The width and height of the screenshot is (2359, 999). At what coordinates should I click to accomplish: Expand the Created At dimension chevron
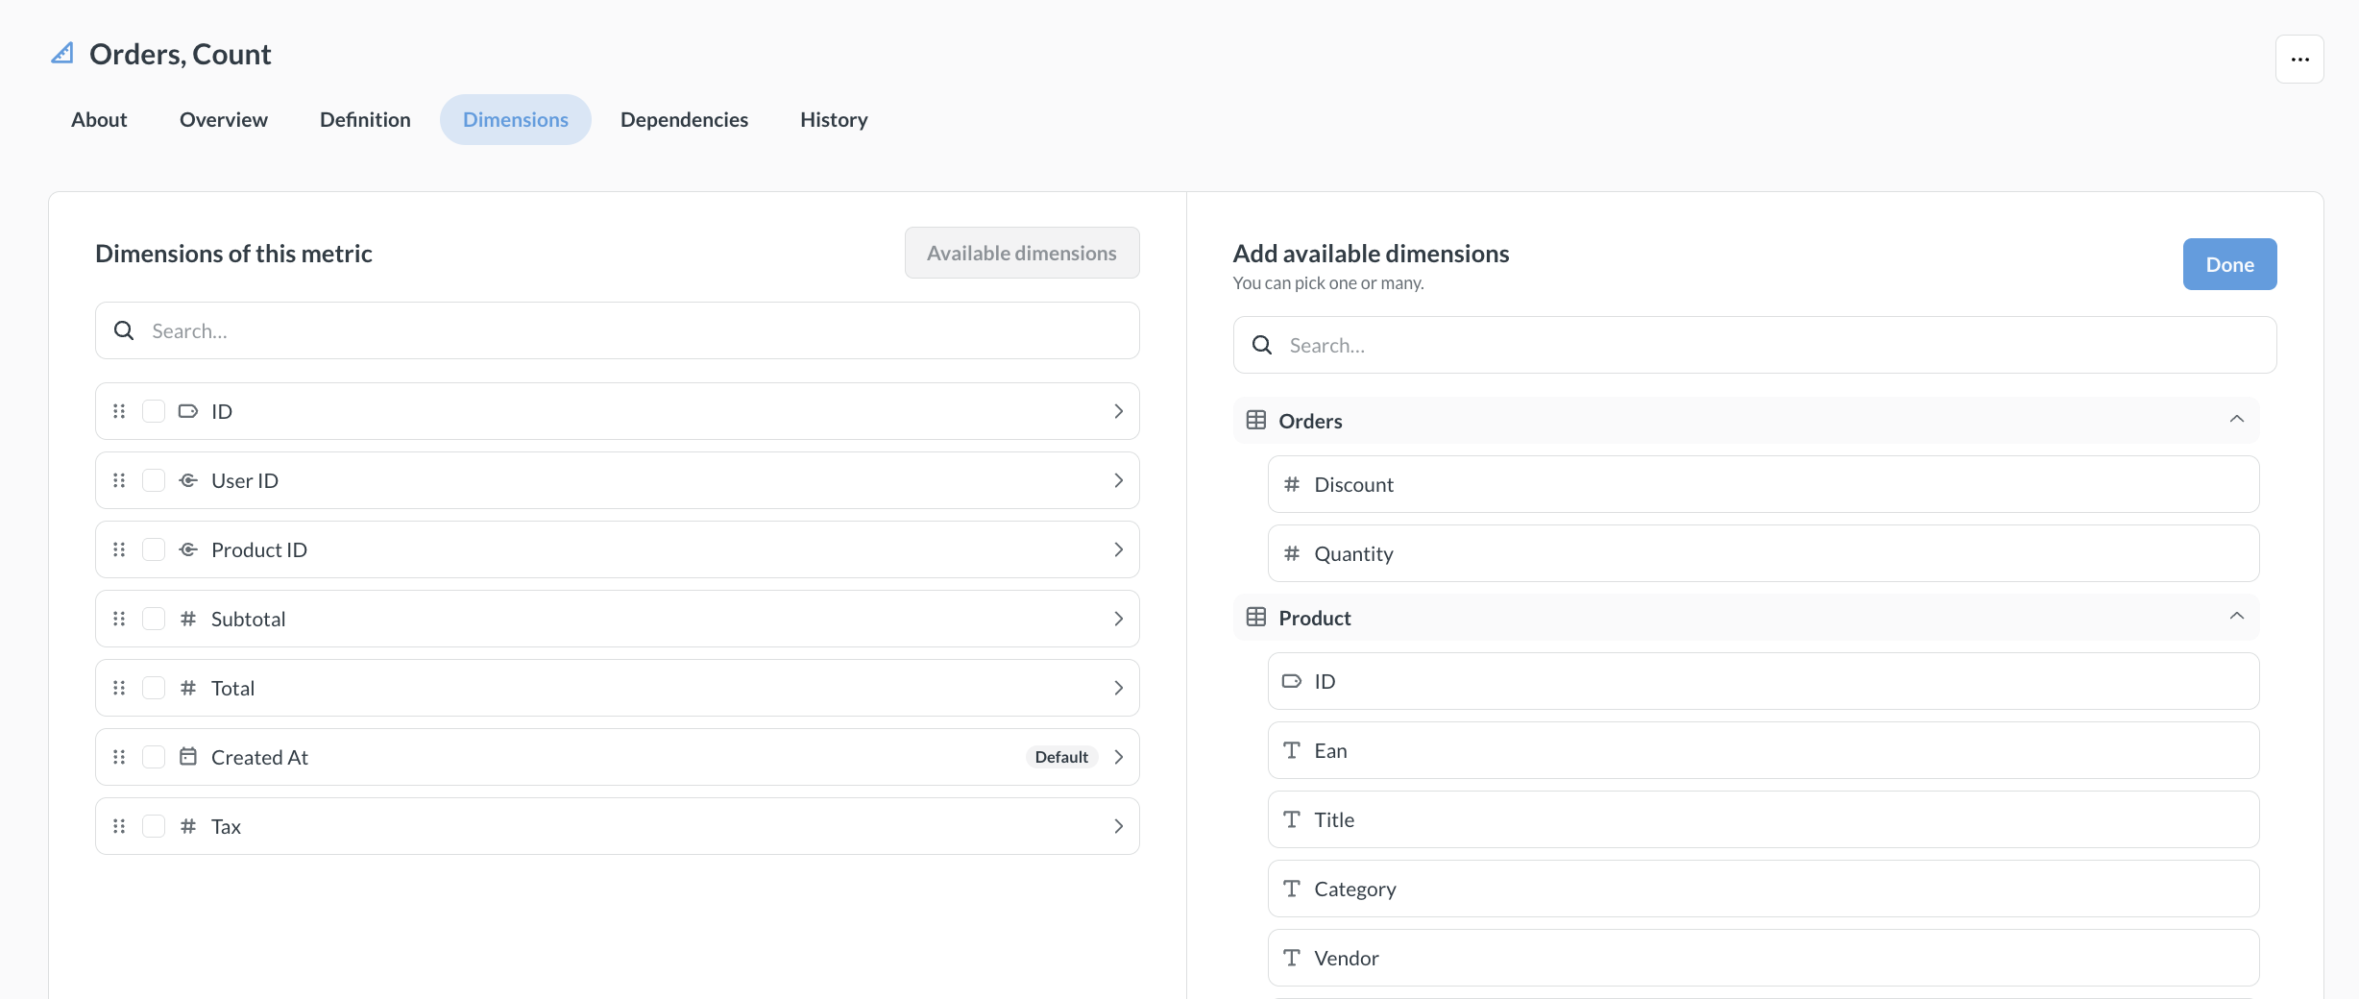tap(1118, 757)
